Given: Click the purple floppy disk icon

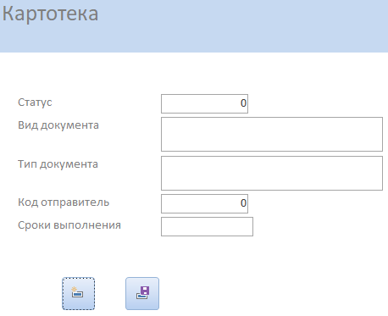Looking at the screenshot, I should pyautogui.click(x=145, y=291).
